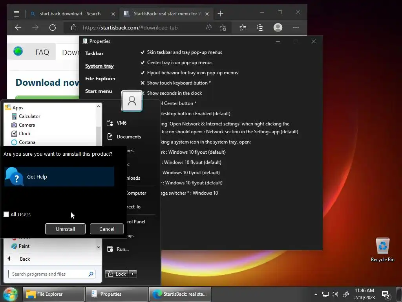Switch to start back download Search tab
This screenshot has height=302, width=402.
pos(70,14)
